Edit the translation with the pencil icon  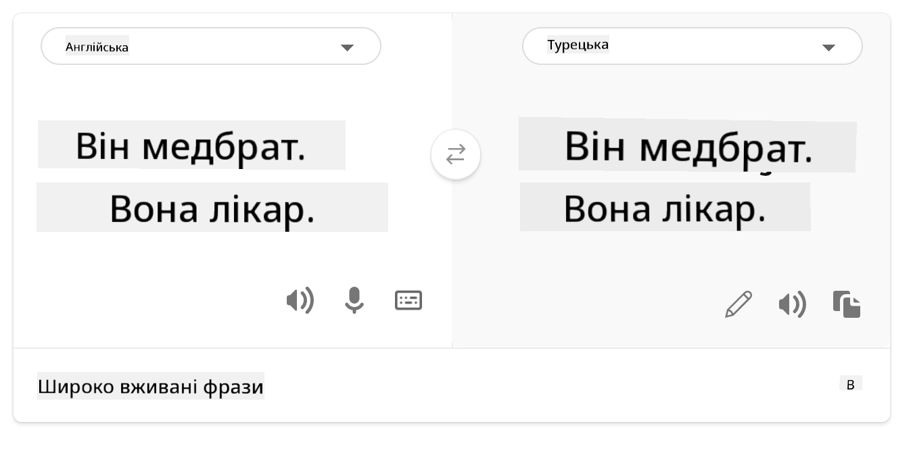pyautogui.click(x=739, y=304)
